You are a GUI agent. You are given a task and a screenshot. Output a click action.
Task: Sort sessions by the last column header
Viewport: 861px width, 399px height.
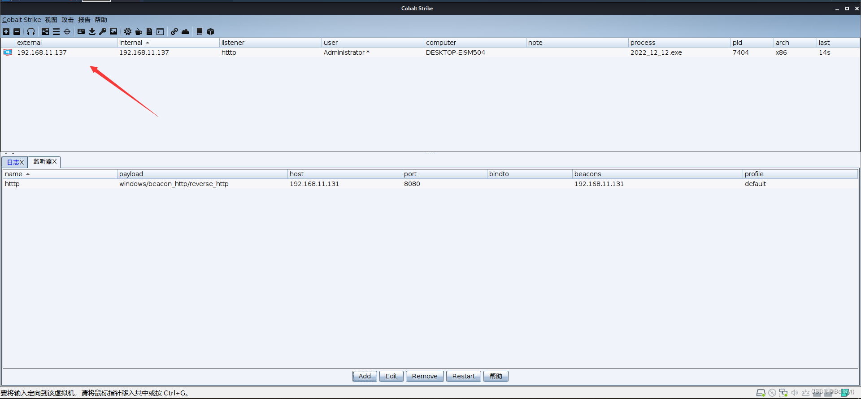[838, 43]
